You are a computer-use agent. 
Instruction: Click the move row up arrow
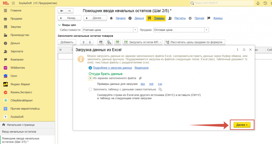pyautogui.click(x=83, y=42)
